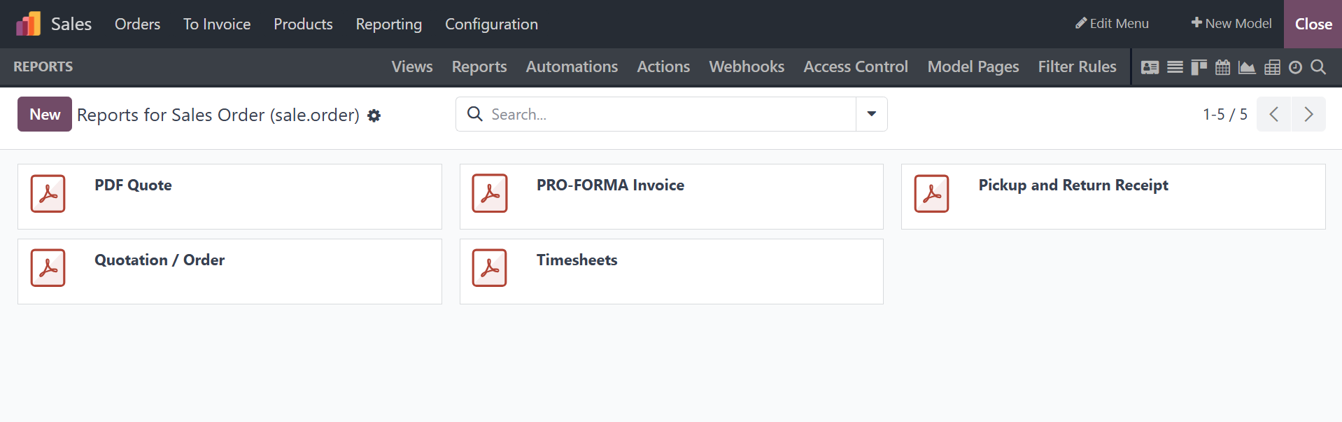Switch to the Actions tab
The height and width of the screenshot is (422, 1342).
[663, 66]
